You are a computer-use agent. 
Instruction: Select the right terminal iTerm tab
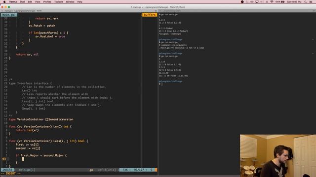(237, 11)
